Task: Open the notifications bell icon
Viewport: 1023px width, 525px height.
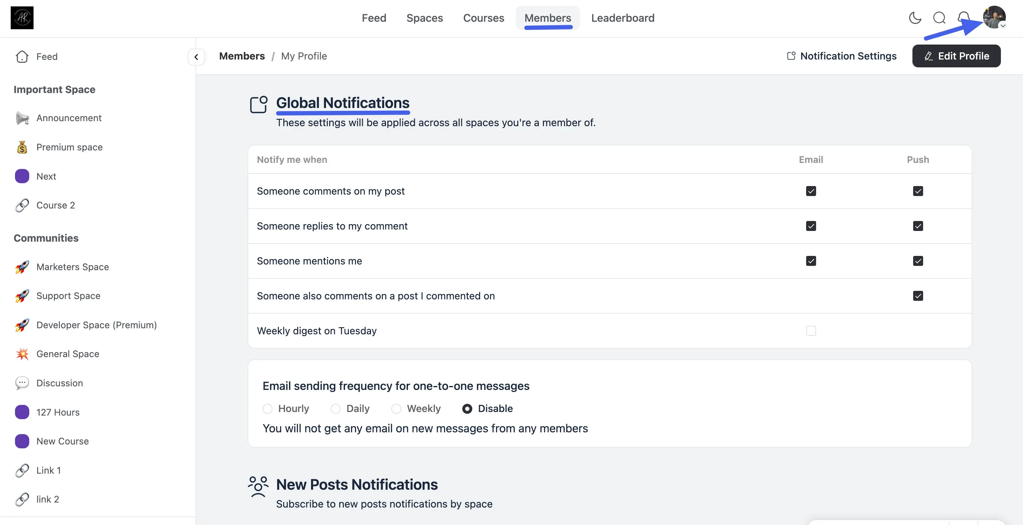Action: [x=964, y=18]
